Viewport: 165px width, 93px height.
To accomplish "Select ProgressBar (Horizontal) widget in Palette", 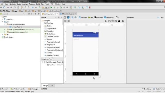I will point(54,50).
